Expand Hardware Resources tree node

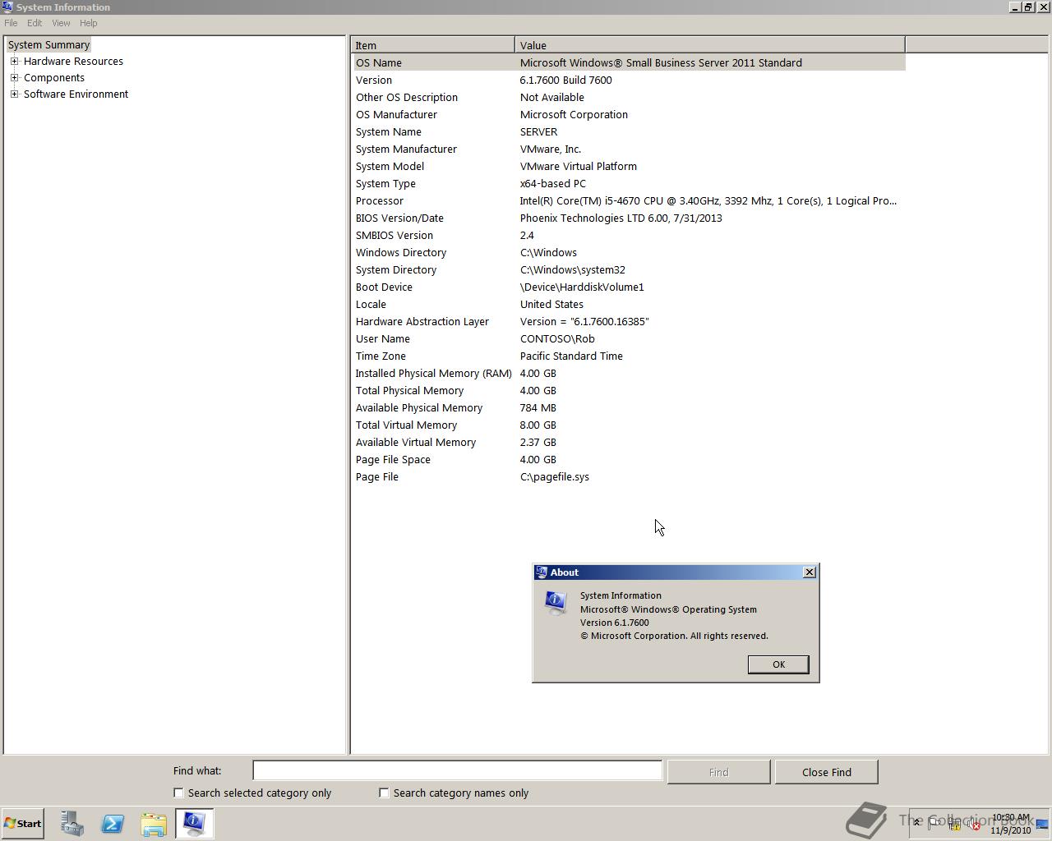point(14,61)
